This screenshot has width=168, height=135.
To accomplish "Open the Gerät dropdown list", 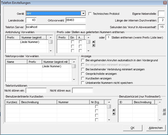I will pos(83,14).
